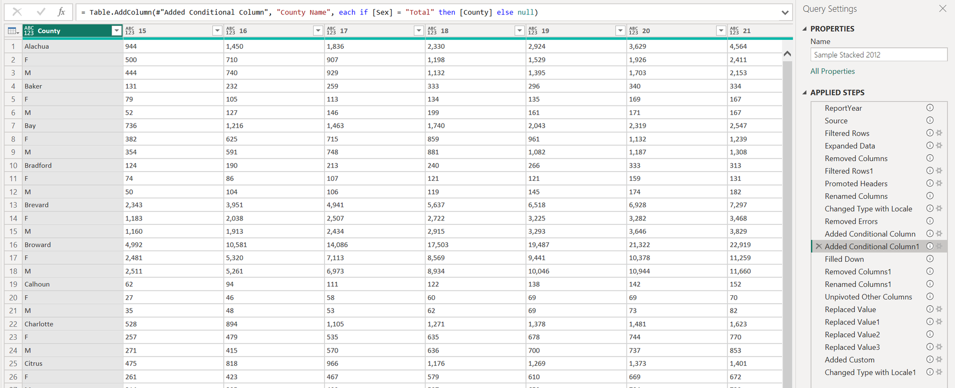Open settings gear for Added Custom step
The width and height of the screenshot is (955, 388).
pyautogui.click(x=939, y=359)
